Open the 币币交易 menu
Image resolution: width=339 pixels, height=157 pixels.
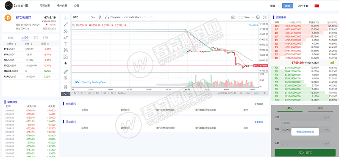click(44, 5)
